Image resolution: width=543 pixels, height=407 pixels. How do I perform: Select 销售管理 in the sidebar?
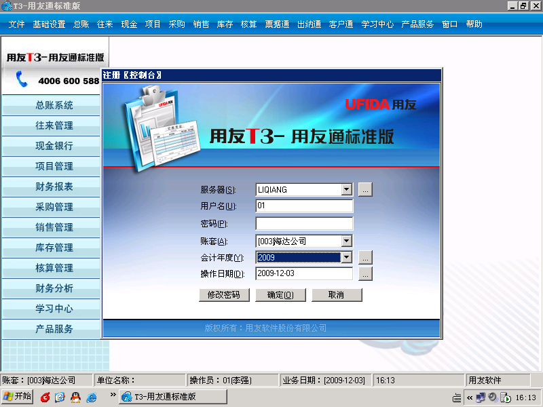(52, 227)
